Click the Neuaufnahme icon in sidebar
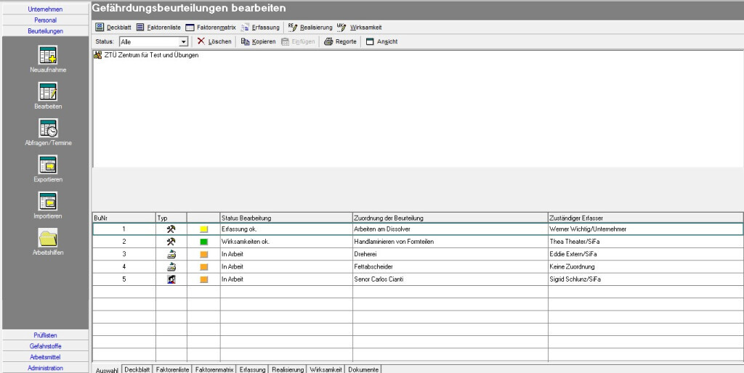744x373 pixels. tap(46, 55)
